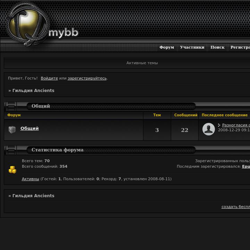This screenshot has width=250, height=250.
Task: Open the Участники menu item
Action: pyautogui.click(x=192, y=47)
